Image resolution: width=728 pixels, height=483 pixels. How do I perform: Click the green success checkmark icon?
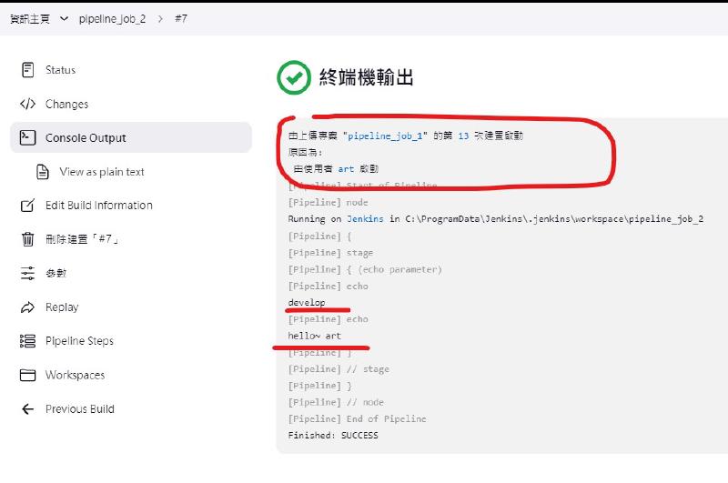[x=294, y=78]
